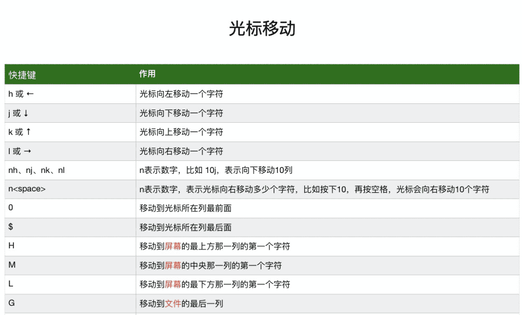Click the red 屏幕 link in H row

coord(173,246)
